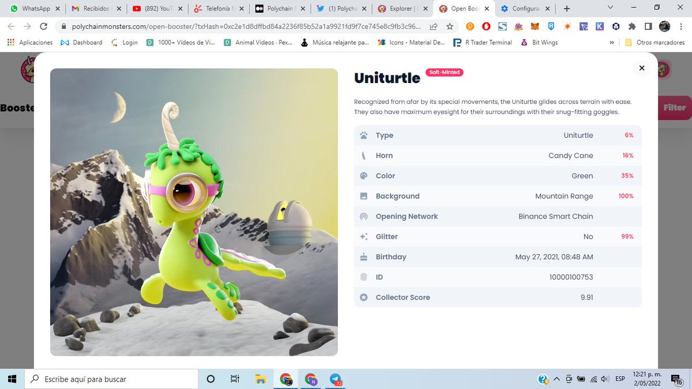Click the fingerprint icon beside ID

point(364,277)
